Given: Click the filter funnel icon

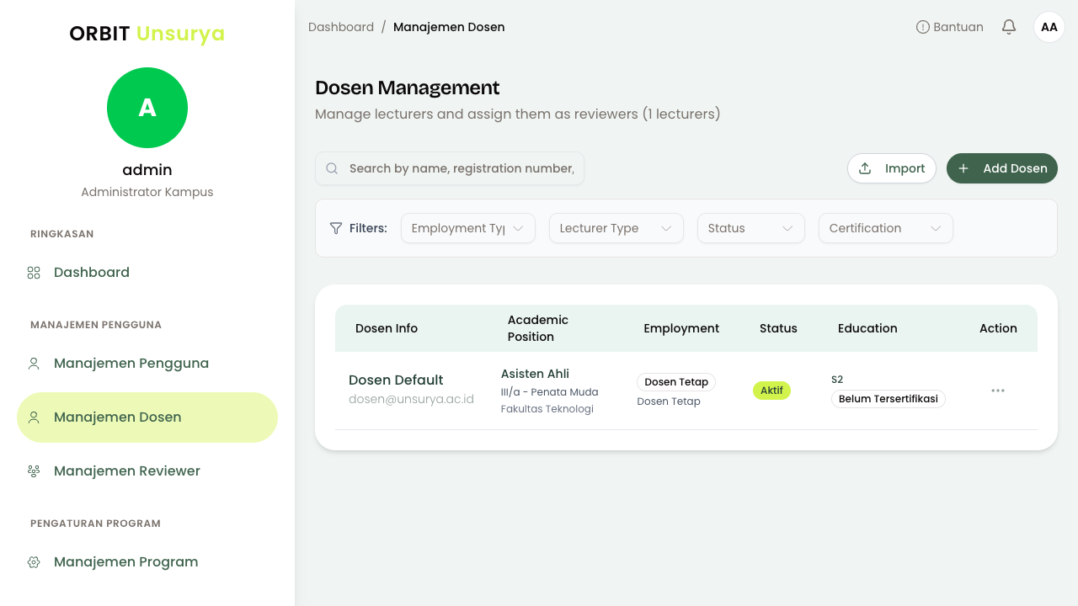Looking at the screenshot, I should (336, 228).
